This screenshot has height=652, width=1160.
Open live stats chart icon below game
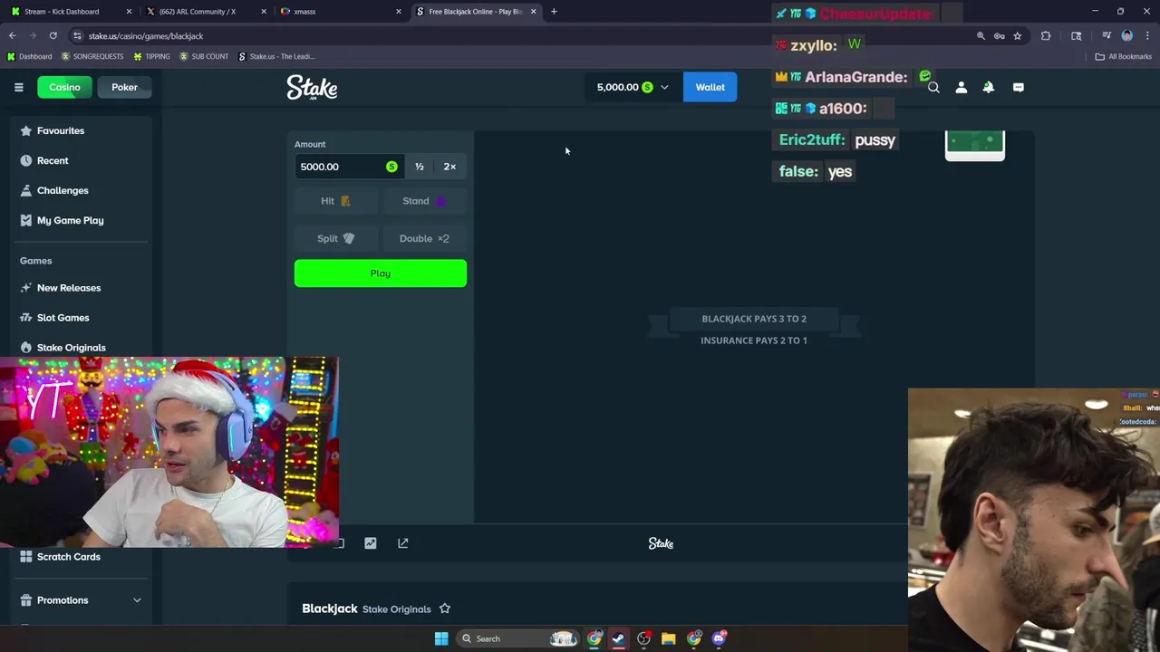click(370, 543)
